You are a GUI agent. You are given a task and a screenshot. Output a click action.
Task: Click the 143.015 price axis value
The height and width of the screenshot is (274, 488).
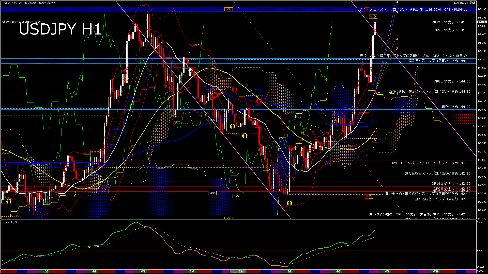[482, 160]
